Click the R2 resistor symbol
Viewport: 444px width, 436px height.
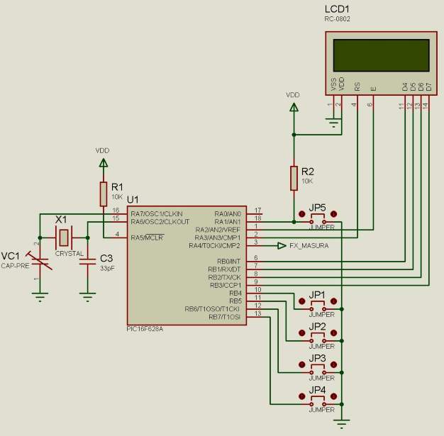(x=293, y=178)
